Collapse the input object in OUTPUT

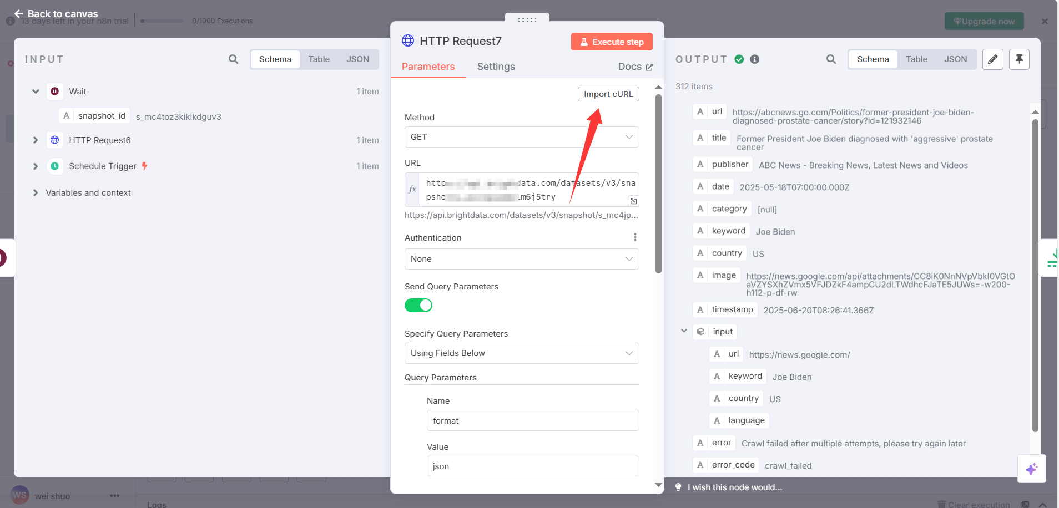[684, 331]
